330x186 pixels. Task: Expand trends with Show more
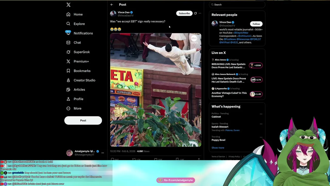(x=218, y=148)
